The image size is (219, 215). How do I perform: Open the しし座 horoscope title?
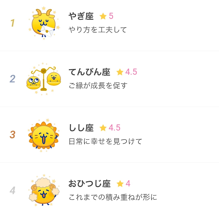pyautogui.click(x=81, y=128)
